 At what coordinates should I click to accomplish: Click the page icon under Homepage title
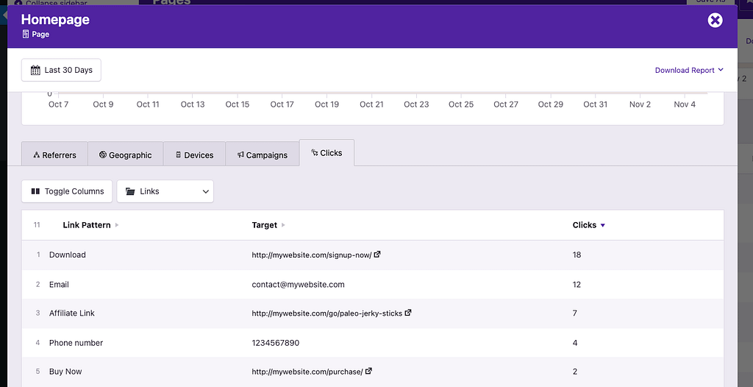tap(26, 35)
